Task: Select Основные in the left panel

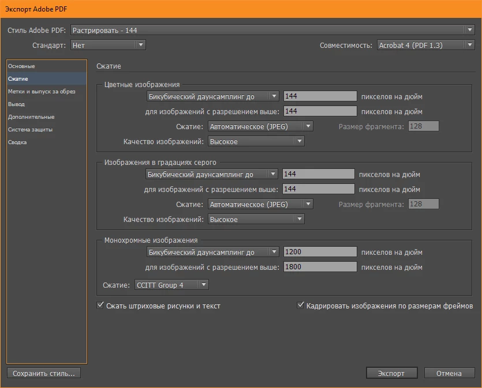Action: pyautogui.click(x=46, y=66)
